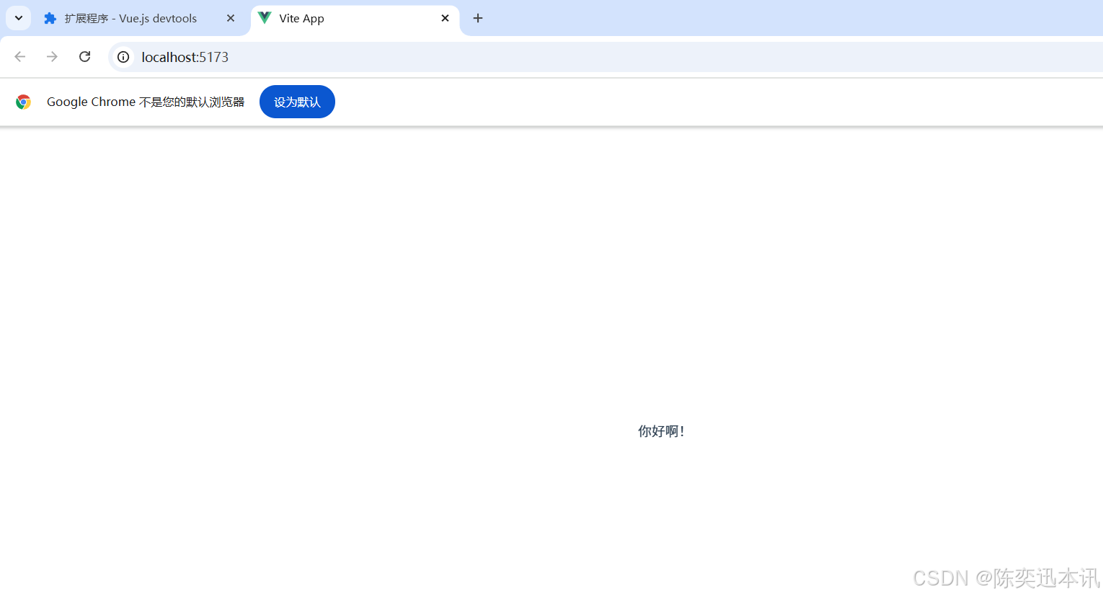This screenshot has width=1103, height=597.
Task: Click the Vue logo favicon on Vite App tab
Action: point(265,18)
